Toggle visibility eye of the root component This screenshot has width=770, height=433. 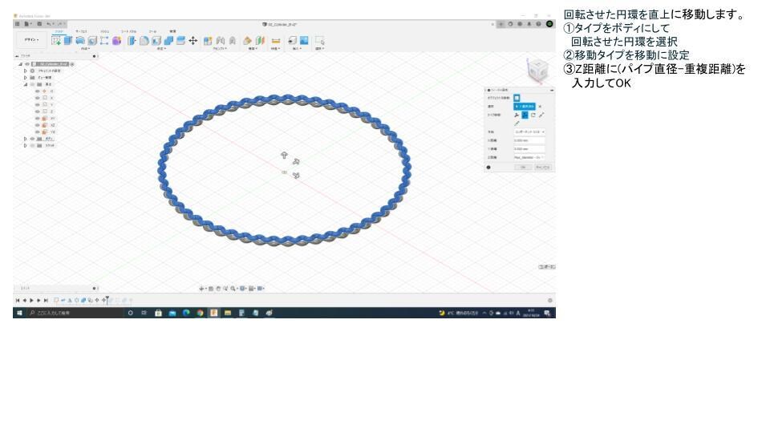pos(27,64)
